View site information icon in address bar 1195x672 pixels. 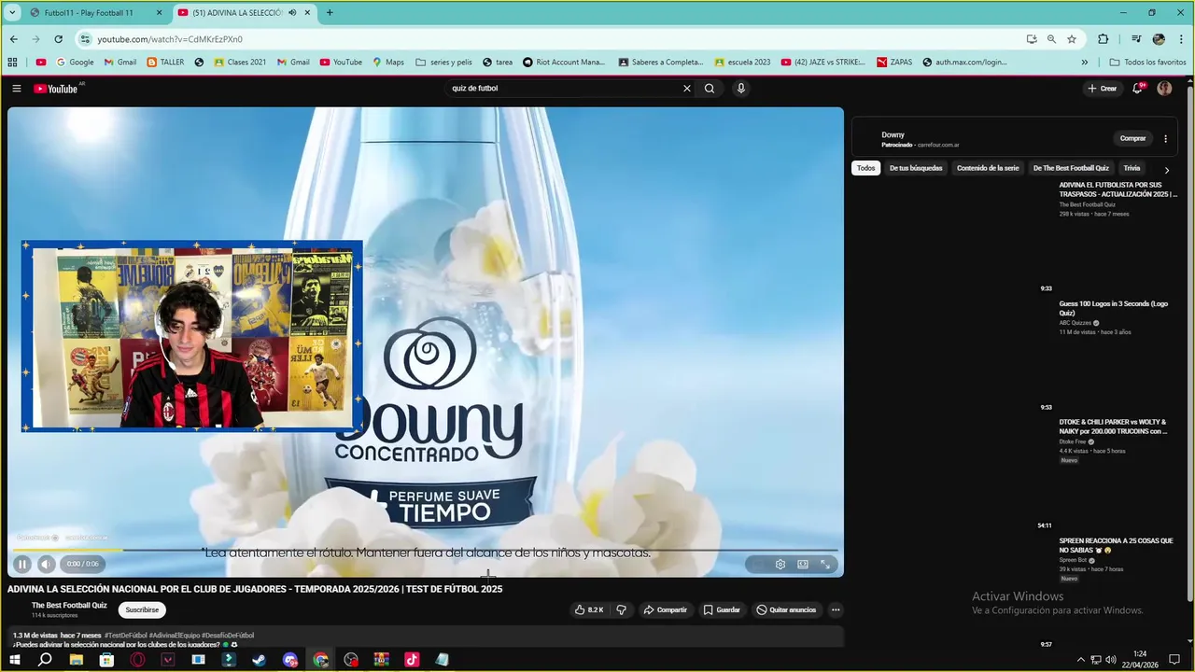(x=85, y=39)
